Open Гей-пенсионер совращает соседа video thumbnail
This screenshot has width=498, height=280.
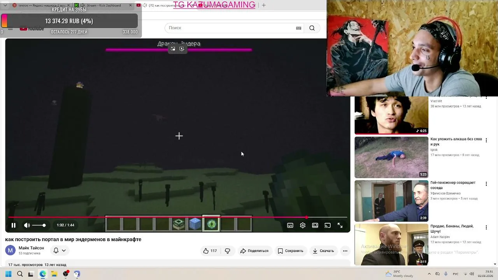coord(391,201)
